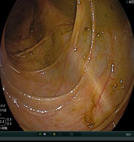134x142 pixels.
Task: Click the dim lightning bolt icon
Action: [61, 134]
